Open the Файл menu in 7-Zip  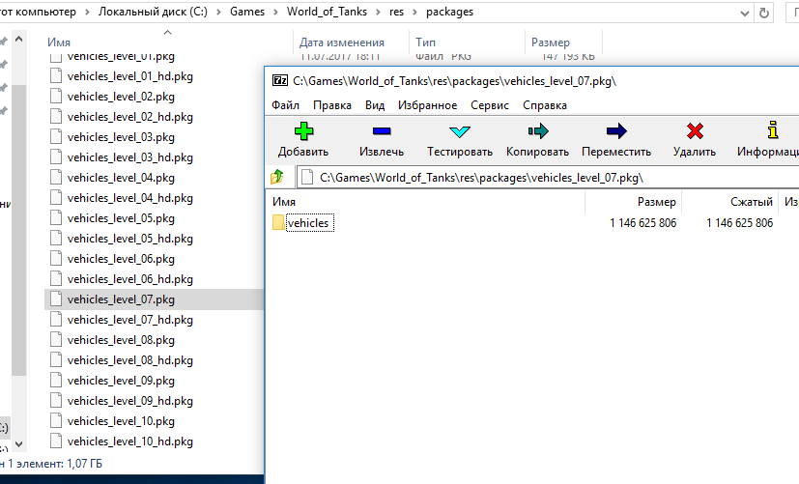285,105
